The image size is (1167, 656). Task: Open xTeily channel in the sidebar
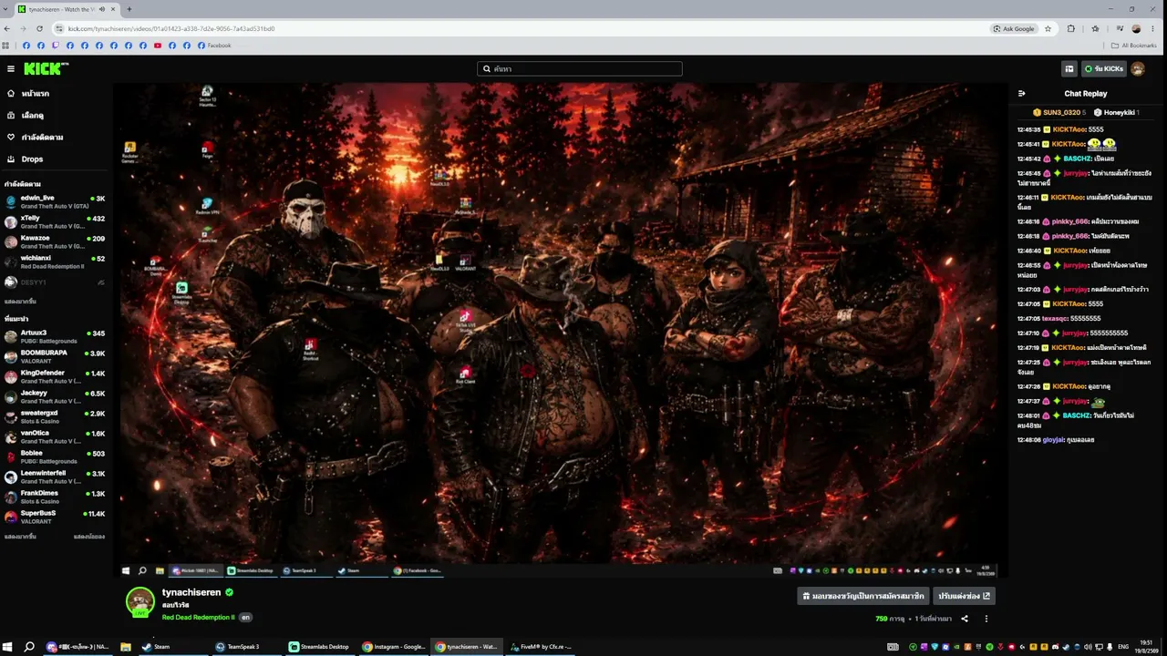coord(55,221)
